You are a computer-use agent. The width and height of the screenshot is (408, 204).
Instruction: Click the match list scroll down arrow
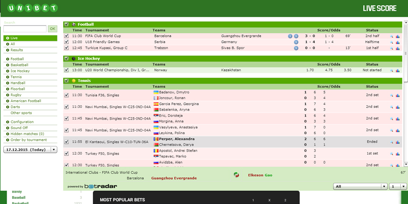(406, 165)
